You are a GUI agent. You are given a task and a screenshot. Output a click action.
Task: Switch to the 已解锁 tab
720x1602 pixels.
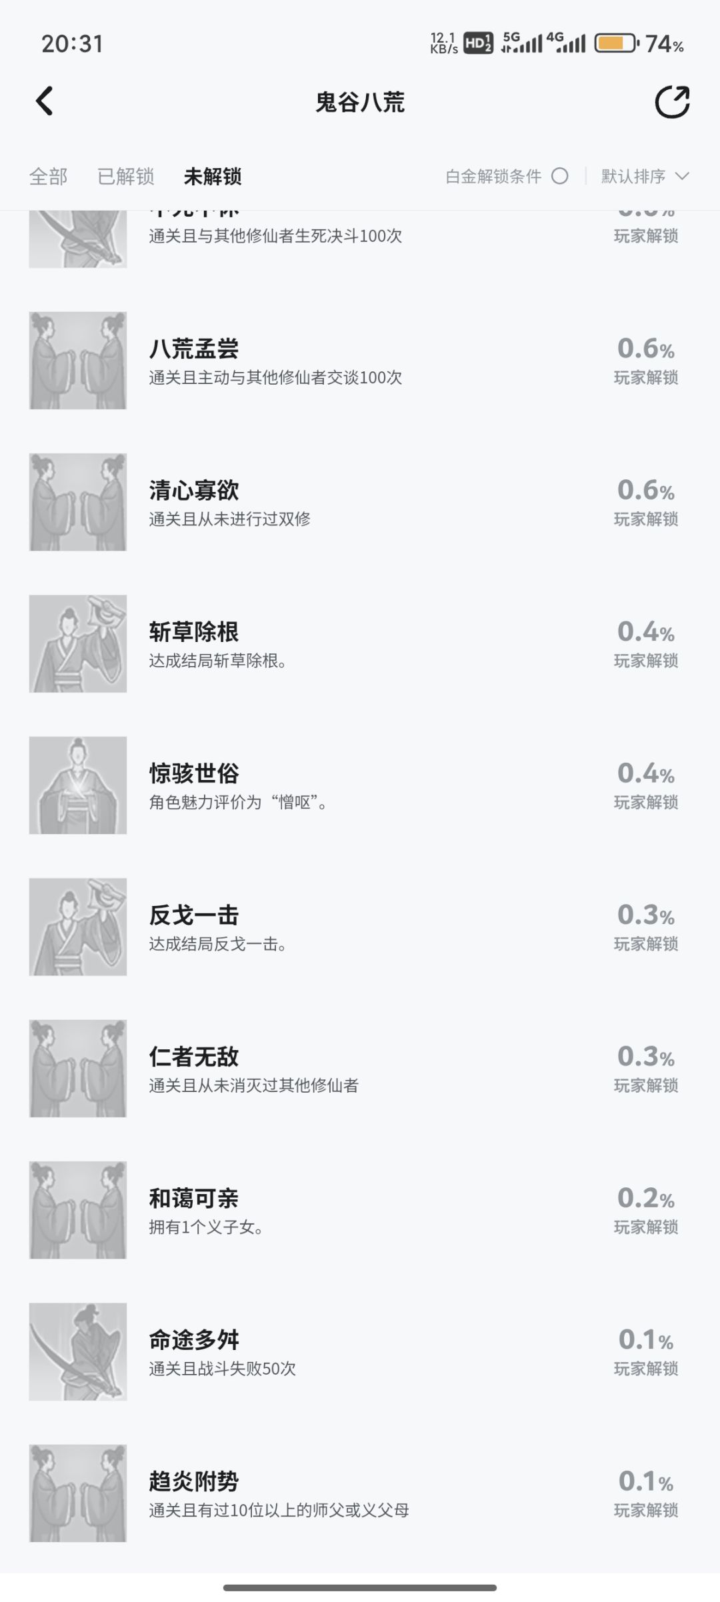click(125, 177)
